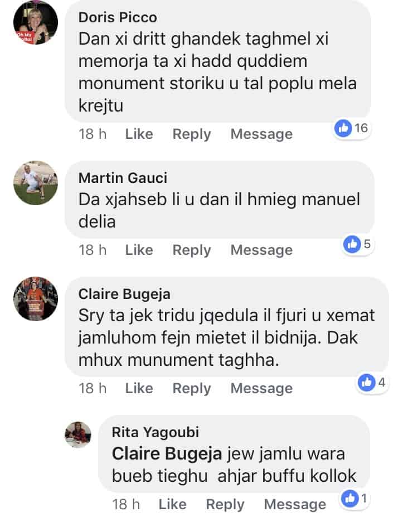Message Doris Picco

[x=261, y=134]
